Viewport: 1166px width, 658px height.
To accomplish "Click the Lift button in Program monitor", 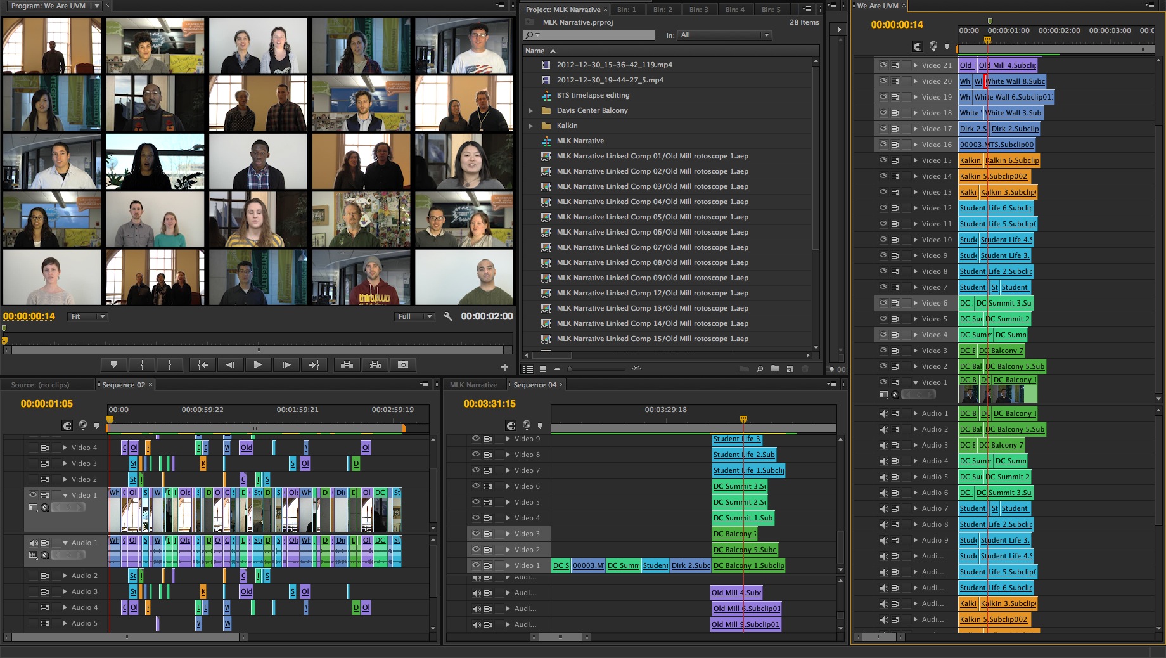I will point(347,364).
